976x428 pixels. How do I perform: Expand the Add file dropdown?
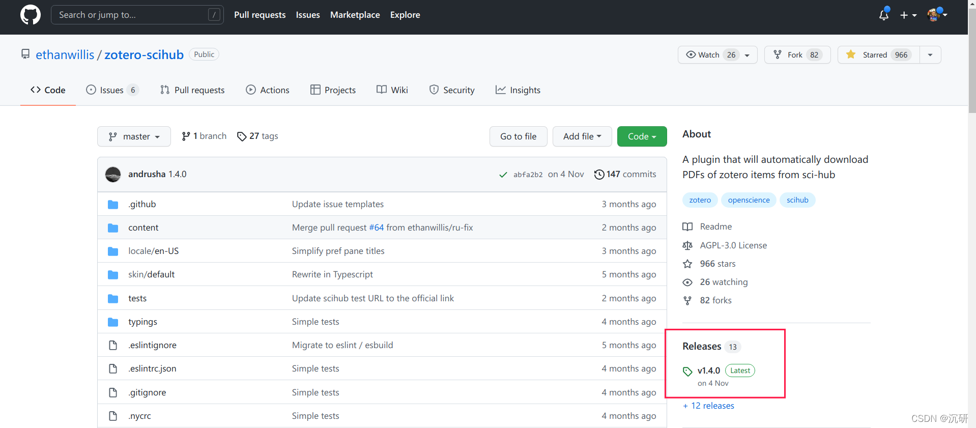(582, 136)
